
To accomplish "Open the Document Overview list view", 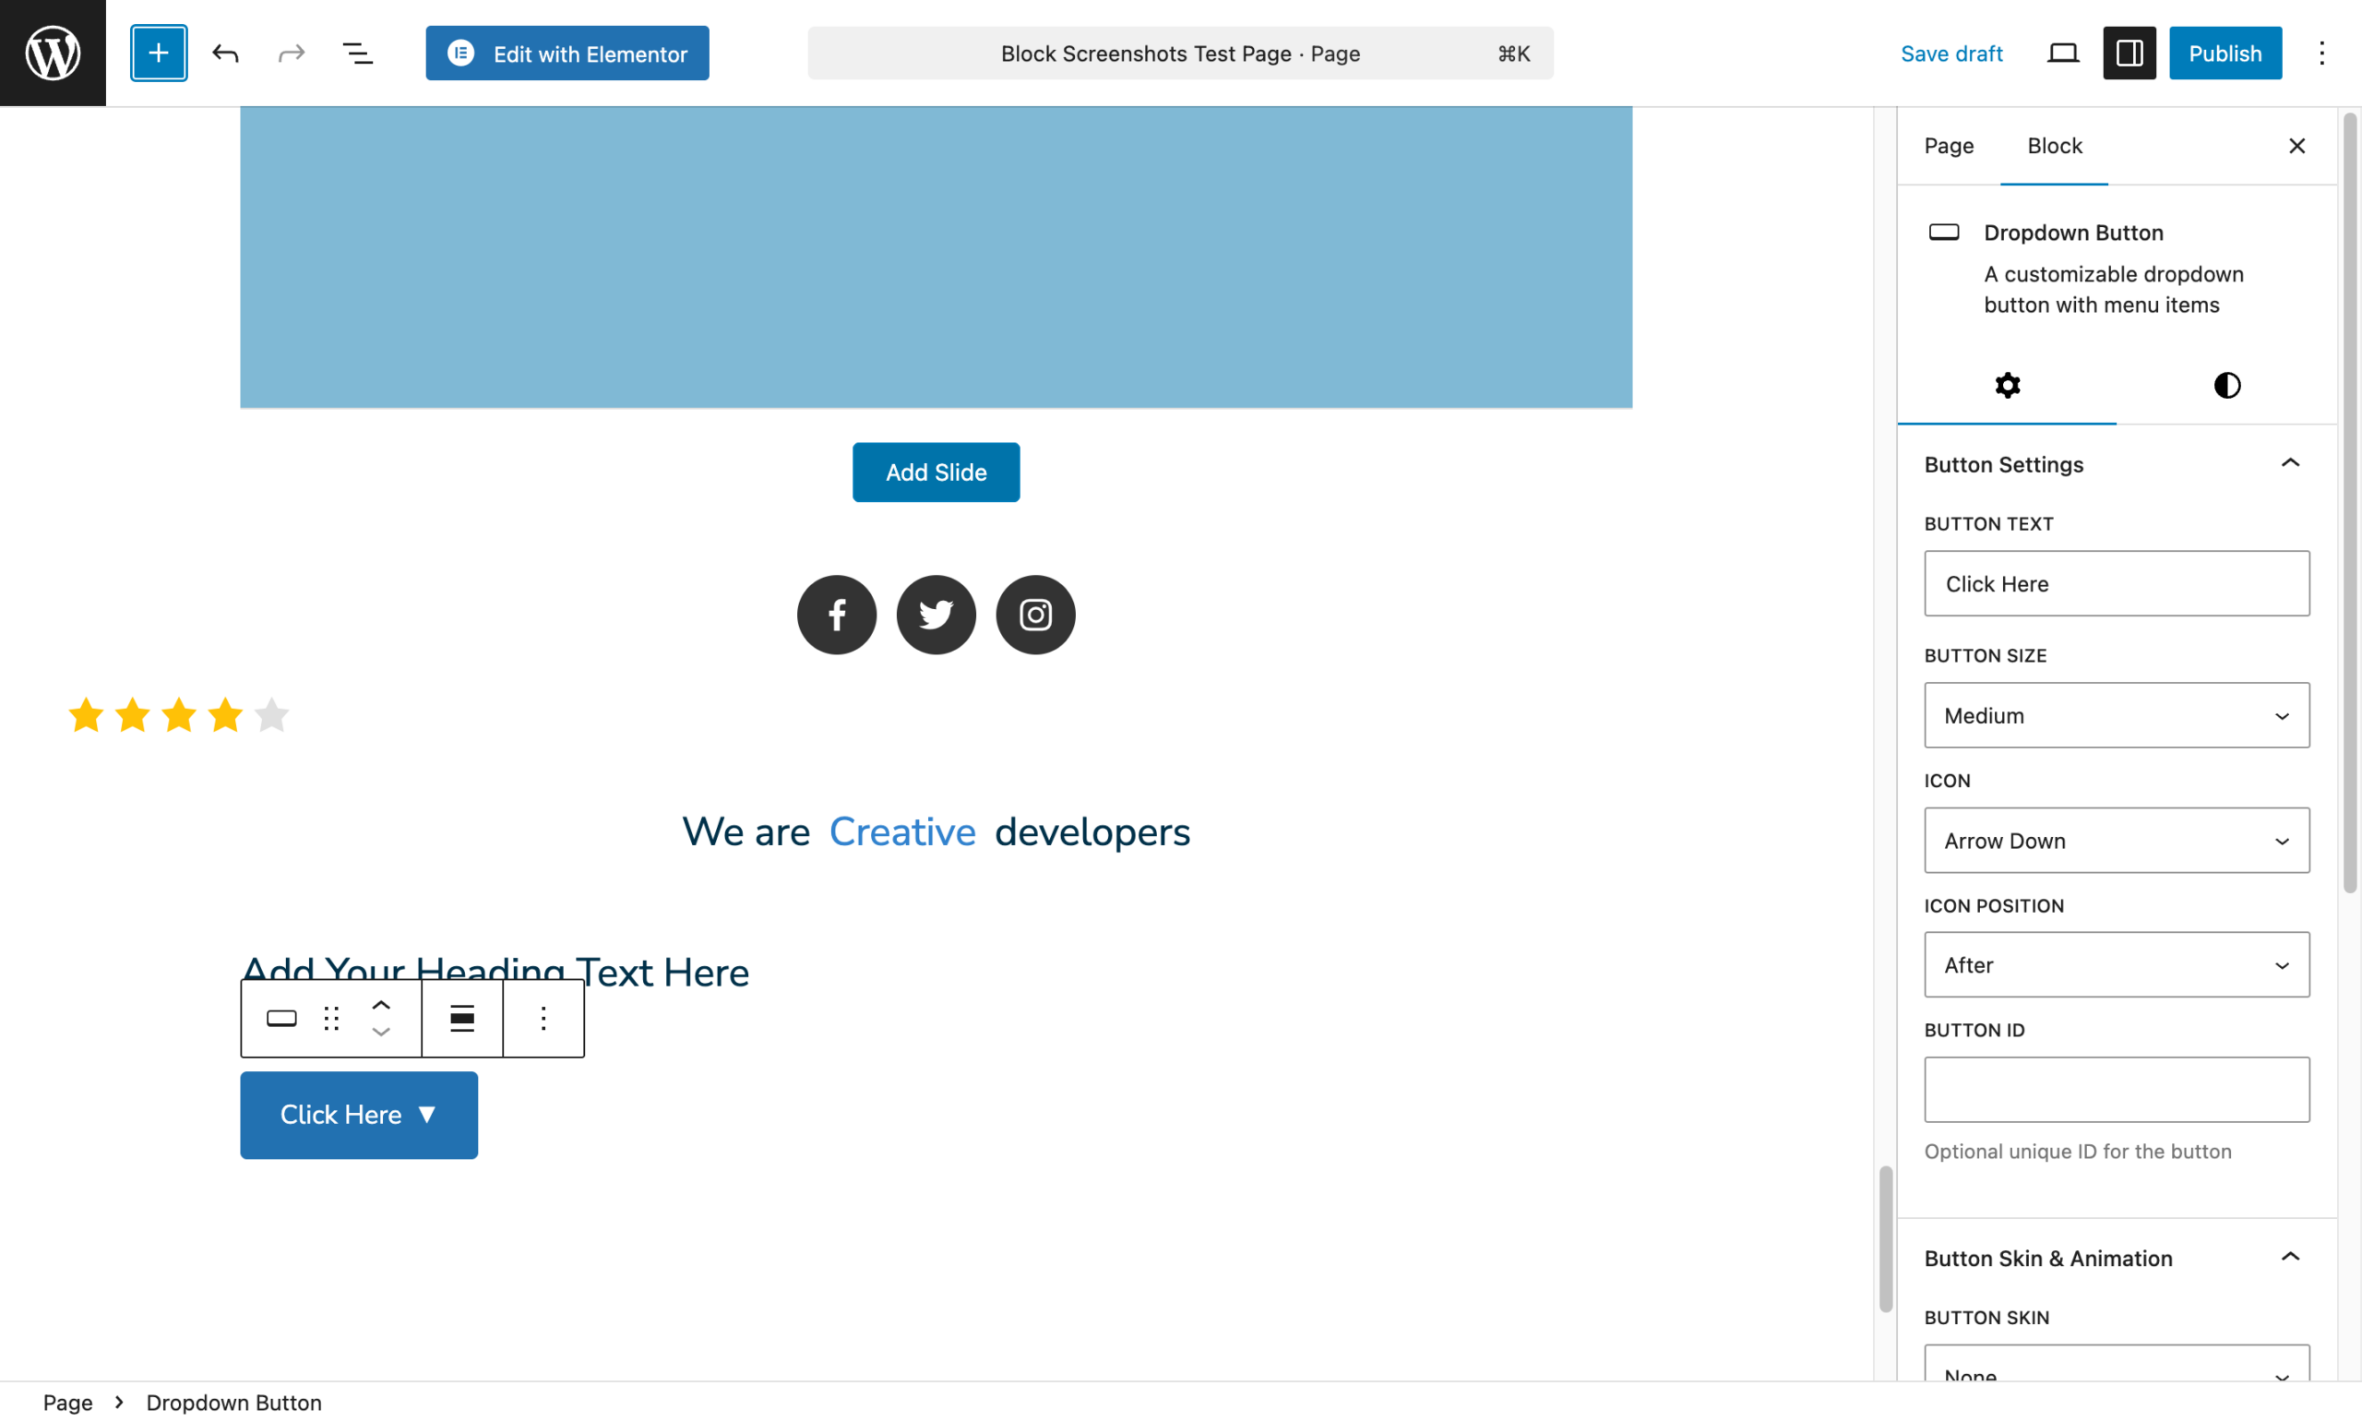I will 357,53.
